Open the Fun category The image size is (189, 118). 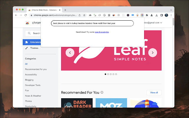coord(27,91)
